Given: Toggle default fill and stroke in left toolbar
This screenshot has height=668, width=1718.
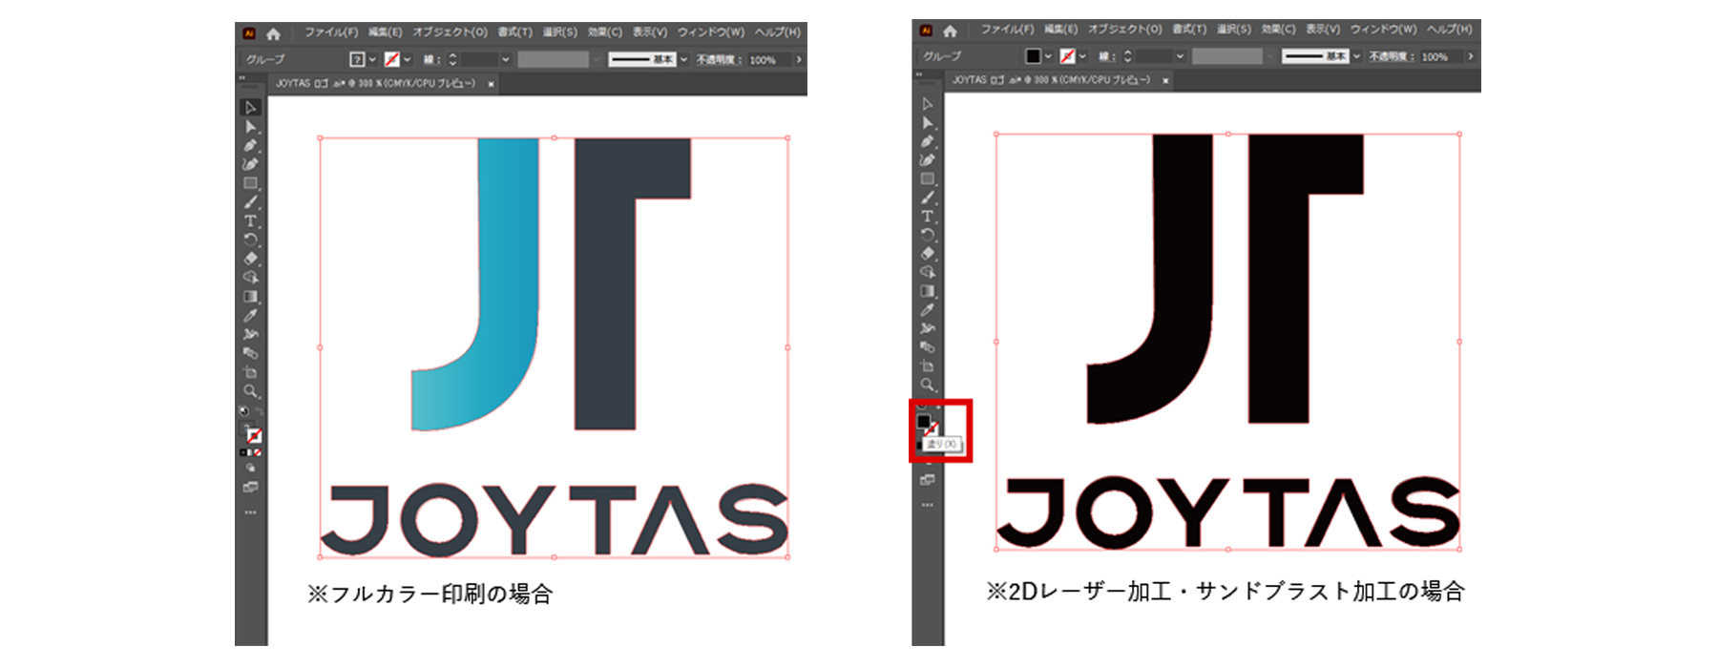Looking at the screenshot, I should (x=243, y=411).
